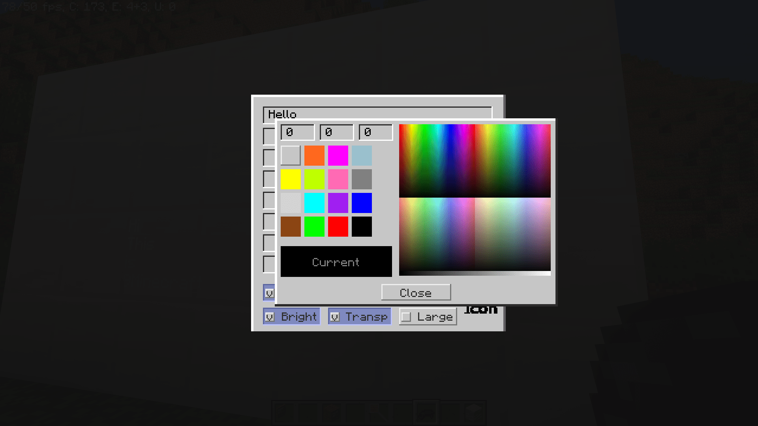Viewport: 758px width, 426px height.
Task: Click the Current color preview button
Action: [336, 261]
